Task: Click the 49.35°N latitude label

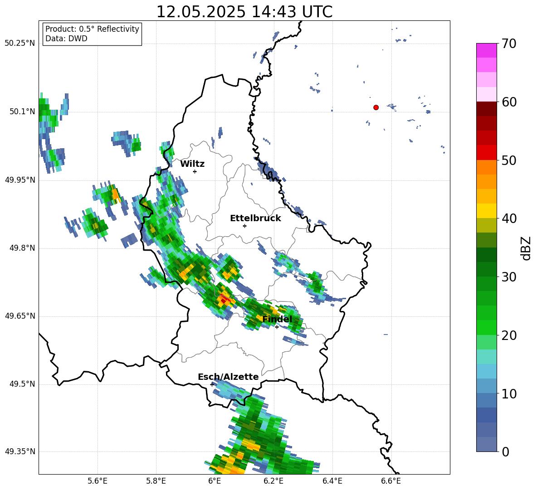Action: (x=20, y=451)
